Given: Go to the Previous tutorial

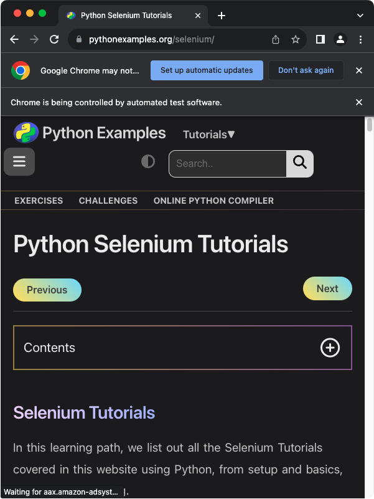Looking at the screenshot, I should pyautogui.click(x=47, y=290).
